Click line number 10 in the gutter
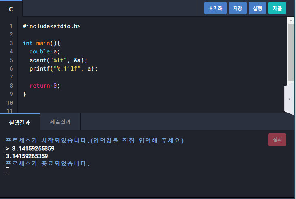Screen dimensions: 296x199 [10, 103]
